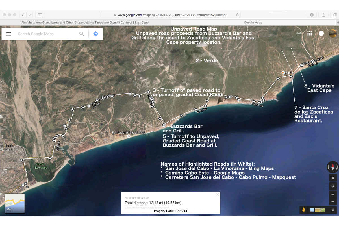339x226 pixels.
Task: Open directions with the blue arrow icon
Action: [95, 34]
